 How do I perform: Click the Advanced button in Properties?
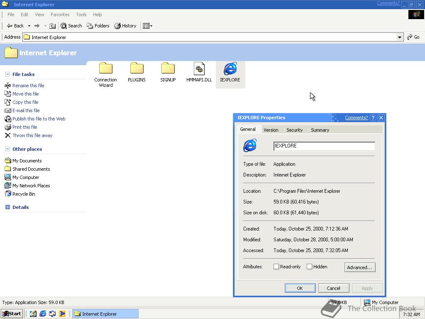[359, 267]
